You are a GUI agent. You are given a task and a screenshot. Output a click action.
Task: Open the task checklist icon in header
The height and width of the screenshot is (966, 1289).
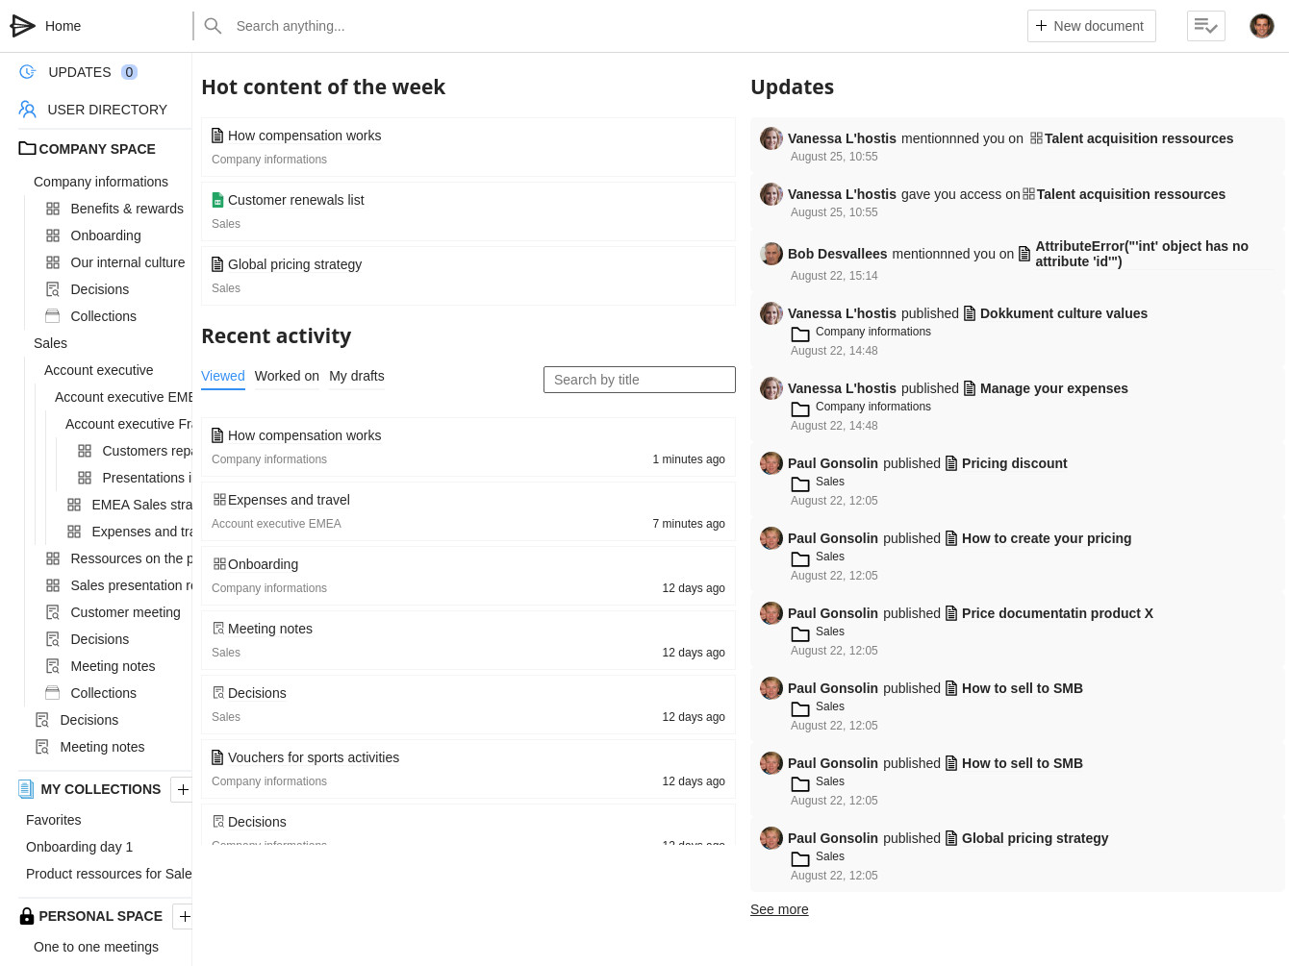point(1205,26)
